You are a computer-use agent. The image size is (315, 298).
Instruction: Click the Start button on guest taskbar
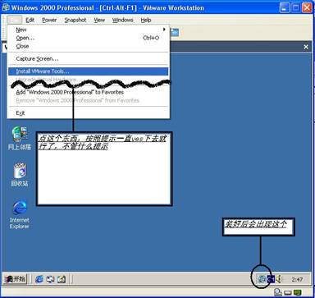[x=15, y=279]
